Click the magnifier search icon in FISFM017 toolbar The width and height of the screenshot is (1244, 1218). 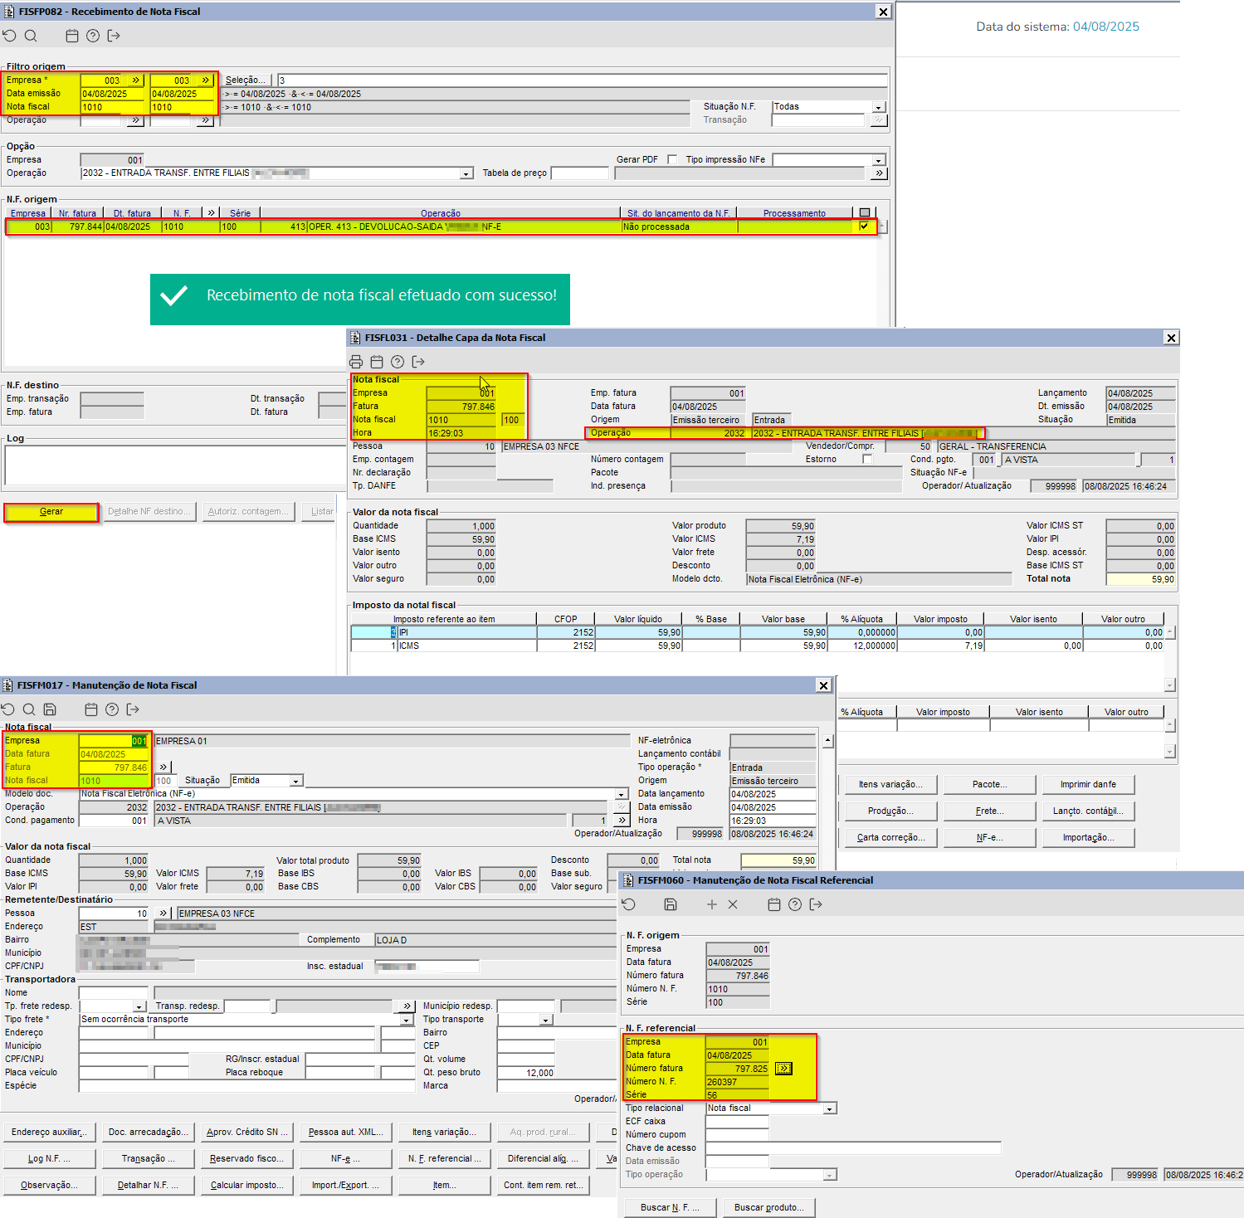29,709
